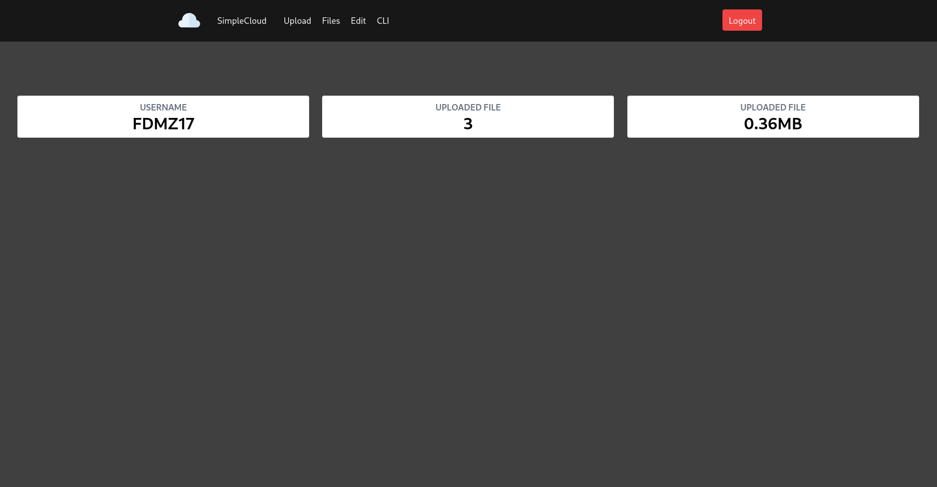
Task: Click the UPLOADED FILE label on the right card
Action: pos(773,107)
